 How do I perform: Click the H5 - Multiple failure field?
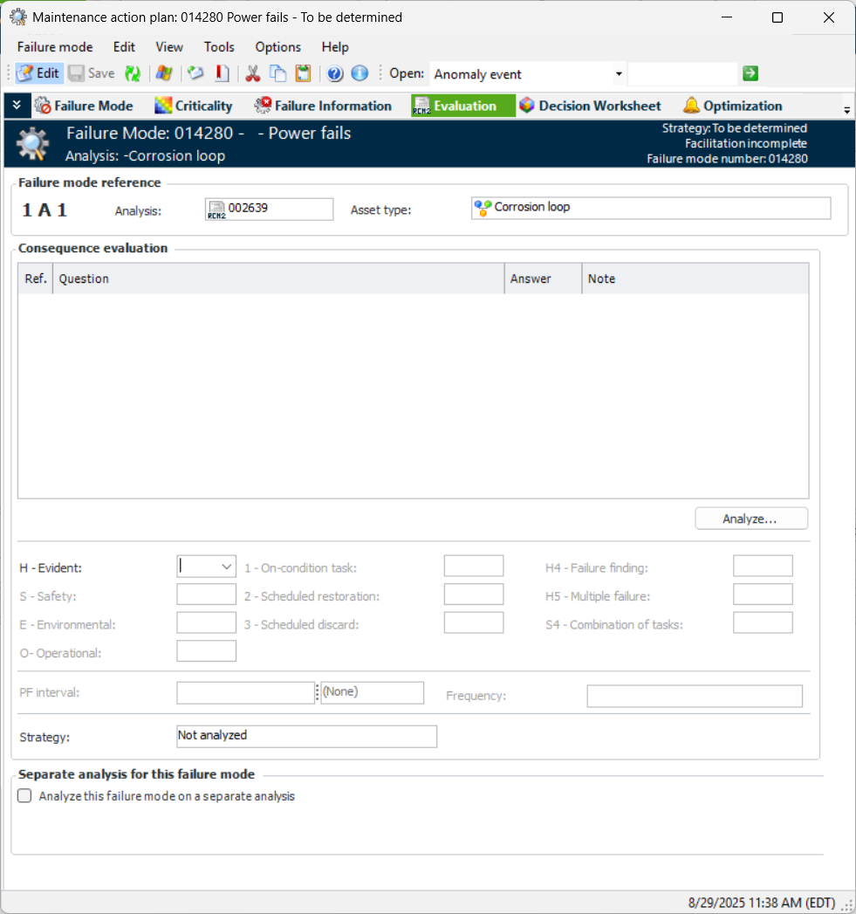(763, 594)
